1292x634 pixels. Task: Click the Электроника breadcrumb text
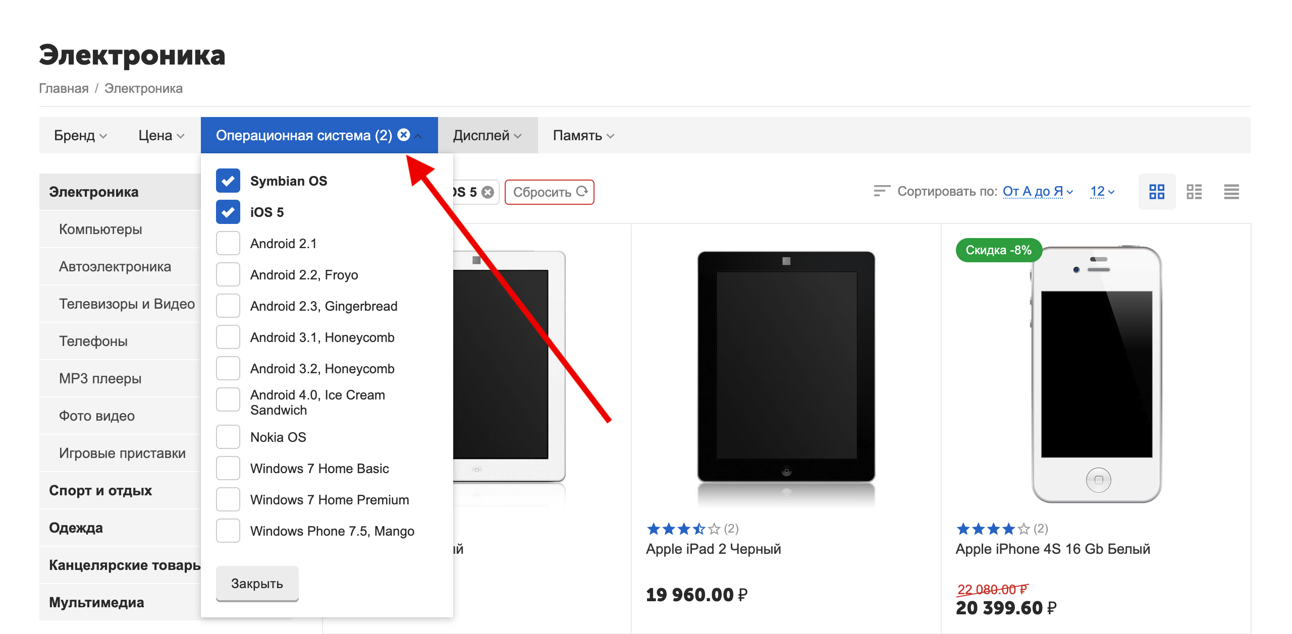pos(143,88)
